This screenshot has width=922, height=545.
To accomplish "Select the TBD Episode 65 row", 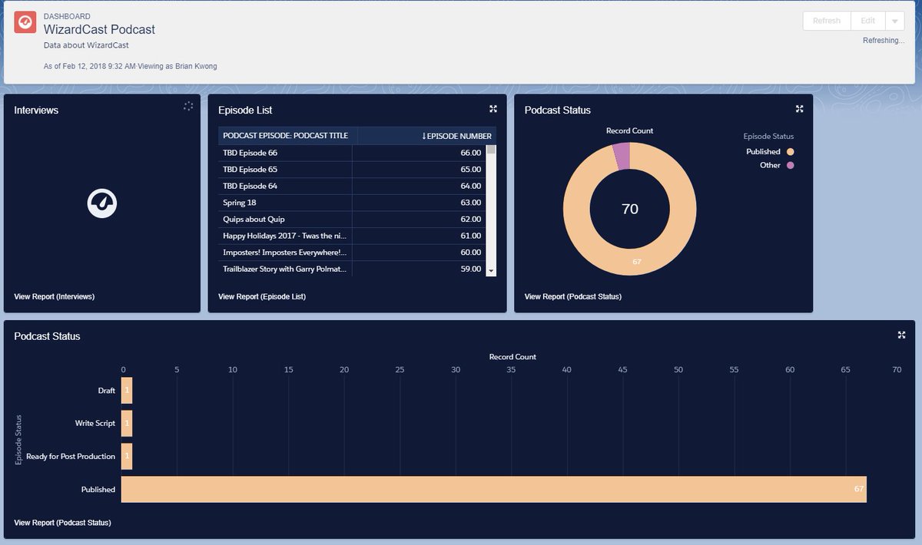I will (353, 170).
